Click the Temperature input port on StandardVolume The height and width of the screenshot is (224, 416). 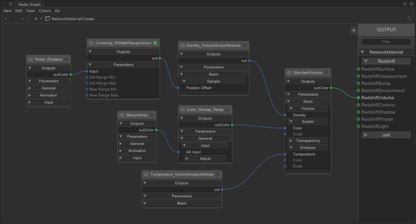(285, 154)
